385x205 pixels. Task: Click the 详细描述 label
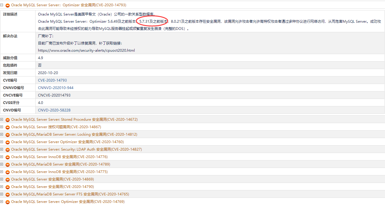[10, 14]
